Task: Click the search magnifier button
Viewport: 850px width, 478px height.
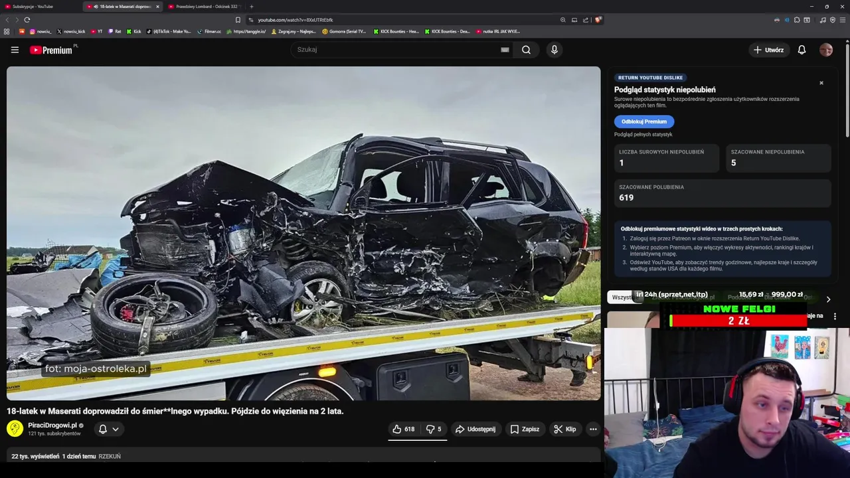Action: tap(526, 50)
